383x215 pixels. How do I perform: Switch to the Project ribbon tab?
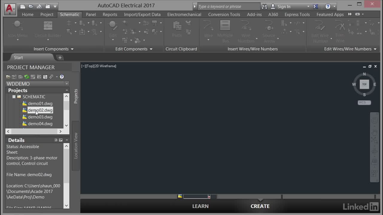coord(47,14)
